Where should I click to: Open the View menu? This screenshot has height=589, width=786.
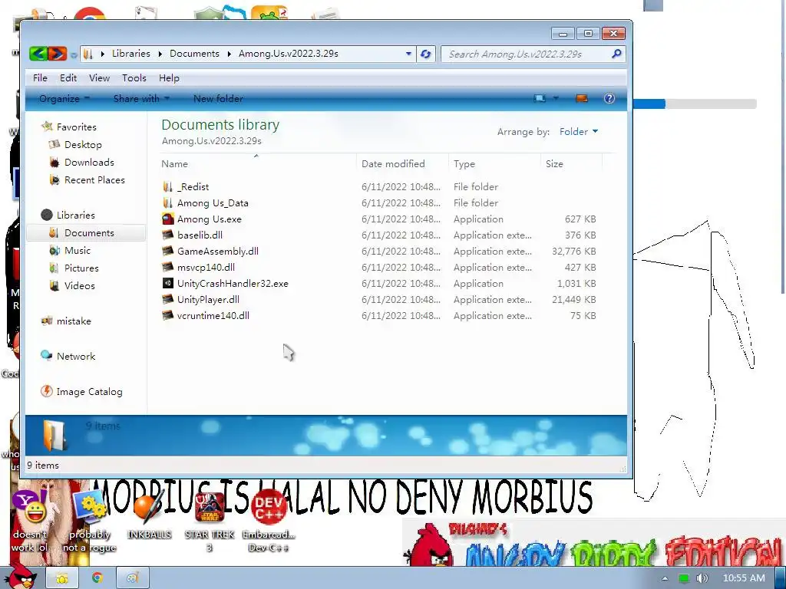(x=99, y=78)
